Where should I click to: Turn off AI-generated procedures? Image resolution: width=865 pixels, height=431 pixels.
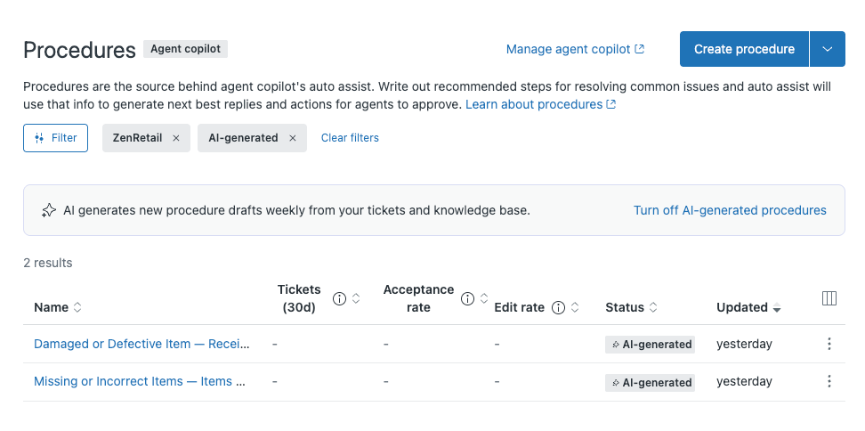[x=730, y=210]
